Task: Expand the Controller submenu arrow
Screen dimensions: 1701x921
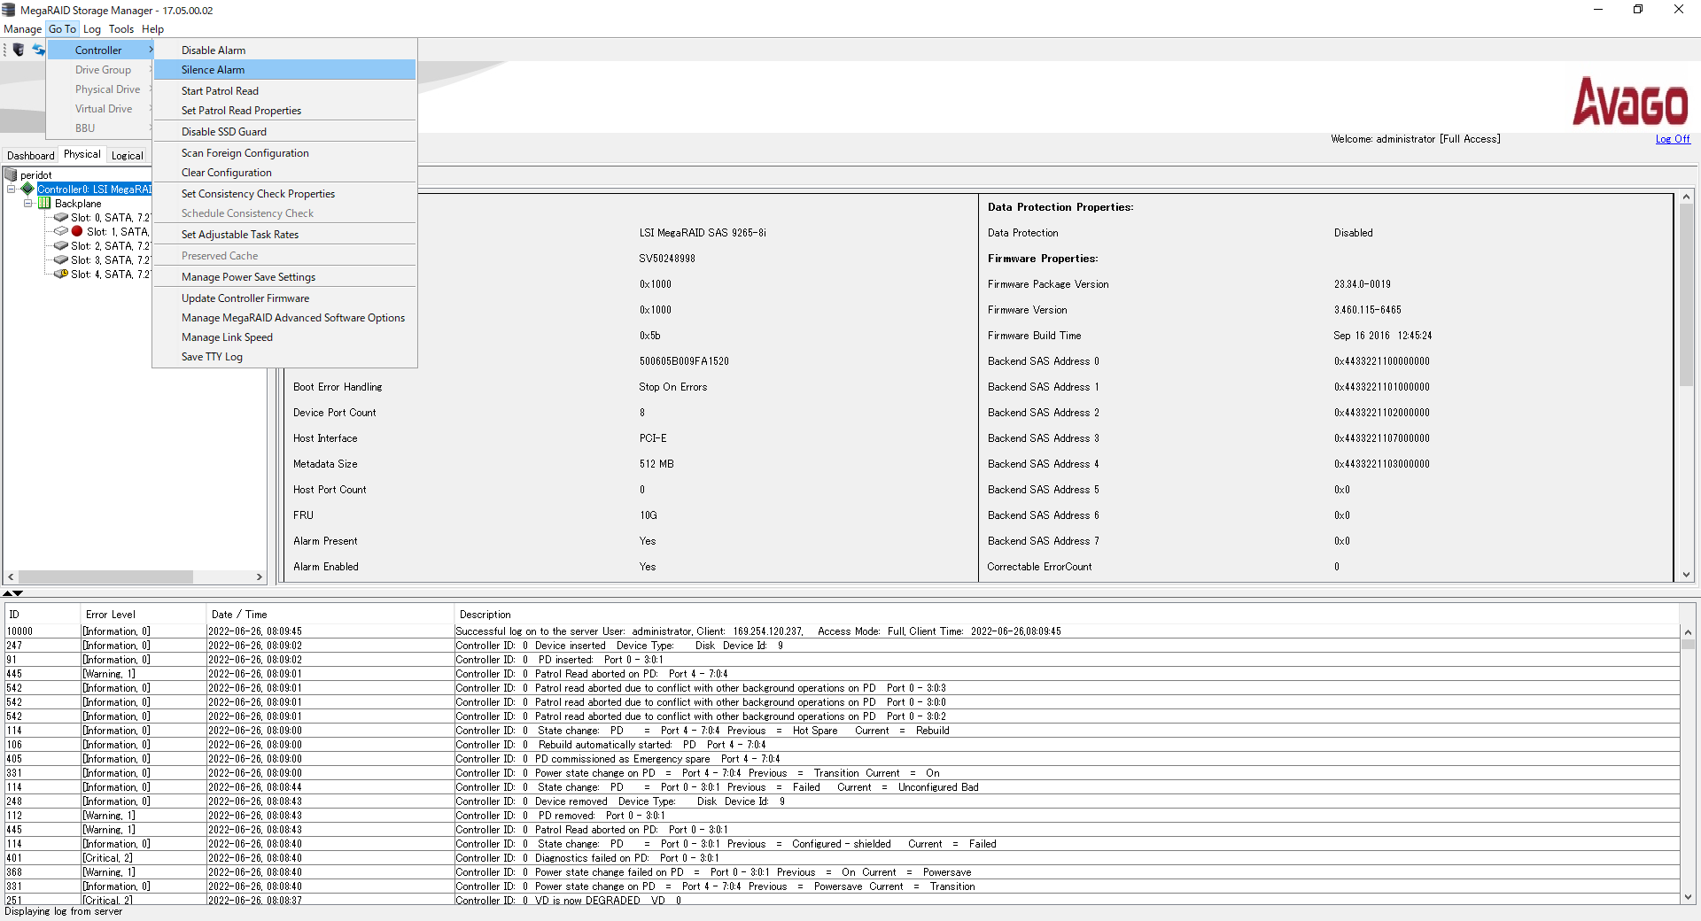Action: point(151,50)
